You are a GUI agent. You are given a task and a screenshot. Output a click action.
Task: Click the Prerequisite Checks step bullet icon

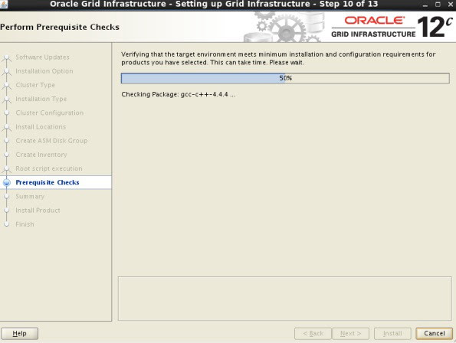pyautogui.click(x=7, y=182)
